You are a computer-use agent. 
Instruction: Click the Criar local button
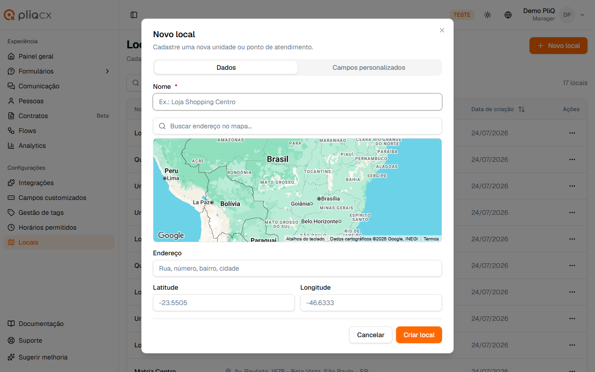[x=419, y=335]
